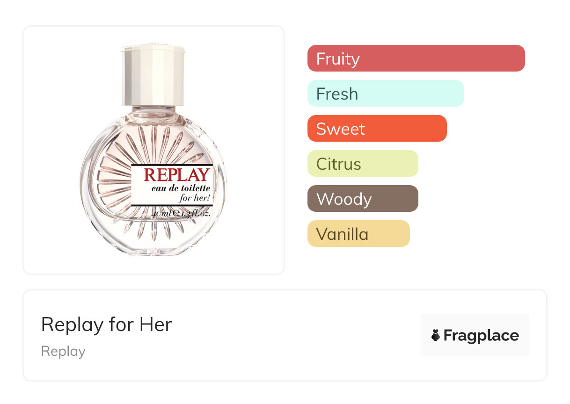Click 'for her!' script on bottle label
The image size is (570, 404).
click(195, 198)
